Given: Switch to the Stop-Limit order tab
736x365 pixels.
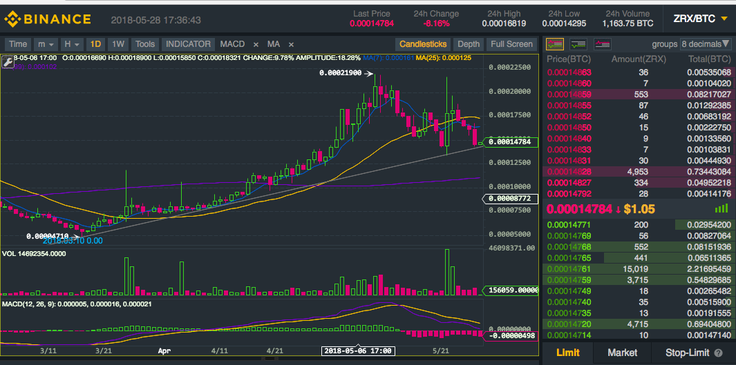Looking at the screenshot, I should tap(688, 353).
